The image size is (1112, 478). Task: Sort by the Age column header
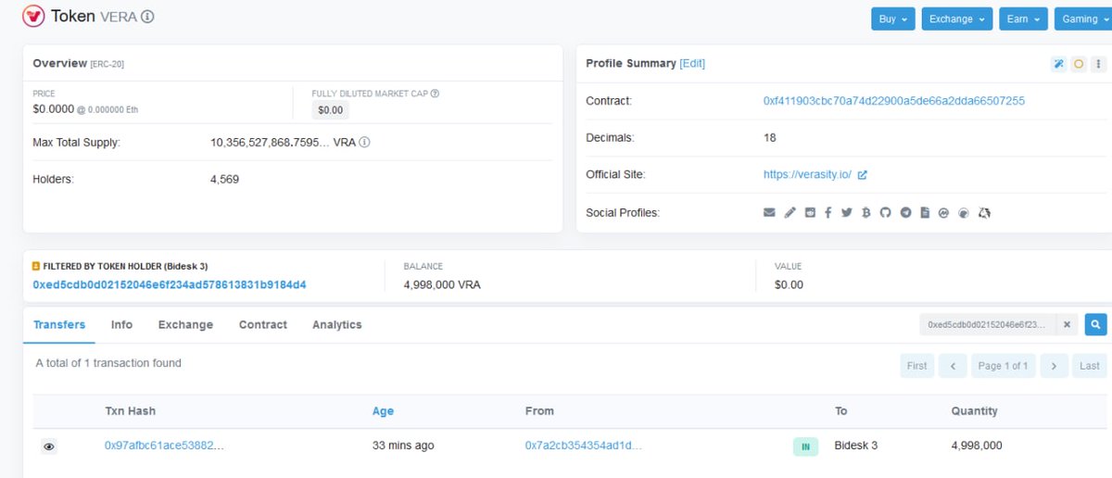(x=383, y=411)
